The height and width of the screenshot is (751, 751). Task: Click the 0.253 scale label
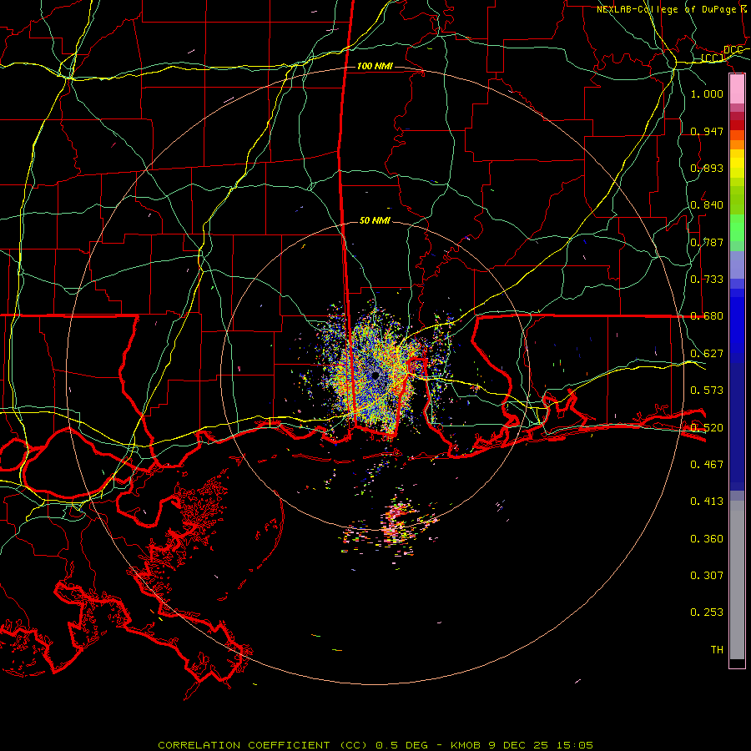click(x=707, y=612)
